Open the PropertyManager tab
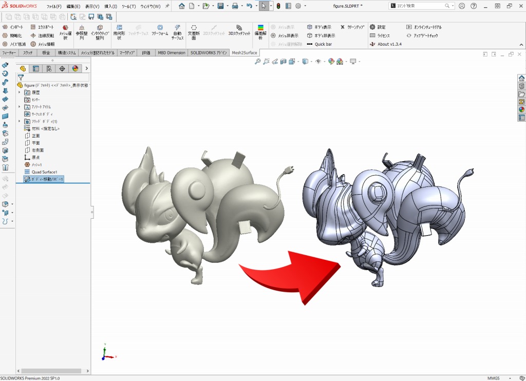 [35, 68]
